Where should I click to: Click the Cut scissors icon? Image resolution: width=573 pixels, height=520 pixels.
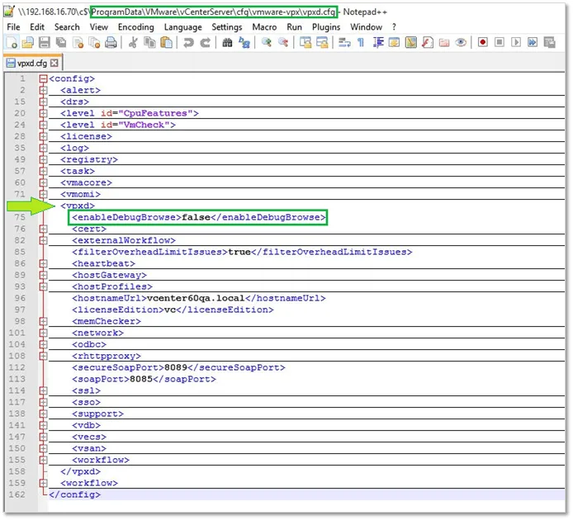coord(133,43)
